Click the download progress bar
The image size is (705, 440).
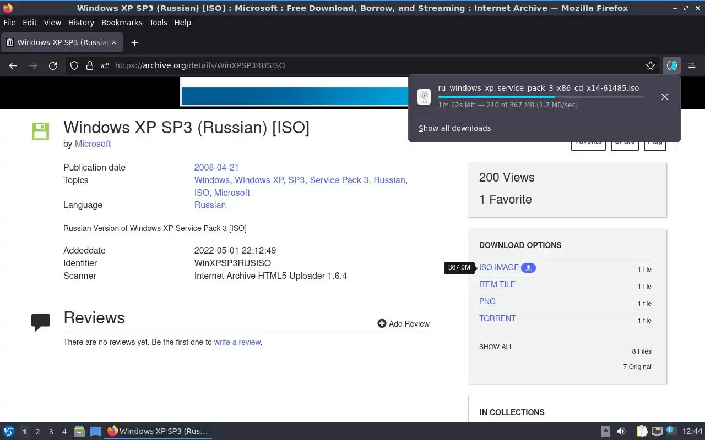click(540, 96)
